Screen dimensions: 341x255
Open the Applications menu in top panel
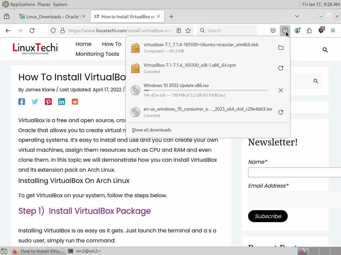[x=22, y=4]
